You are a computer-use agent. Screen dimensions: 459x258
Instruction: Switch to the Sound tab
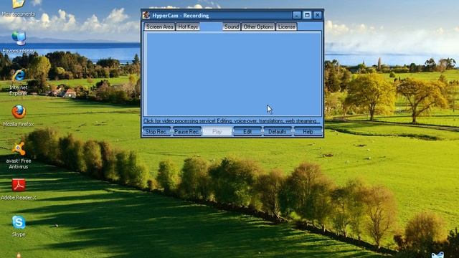coord(231,27)
